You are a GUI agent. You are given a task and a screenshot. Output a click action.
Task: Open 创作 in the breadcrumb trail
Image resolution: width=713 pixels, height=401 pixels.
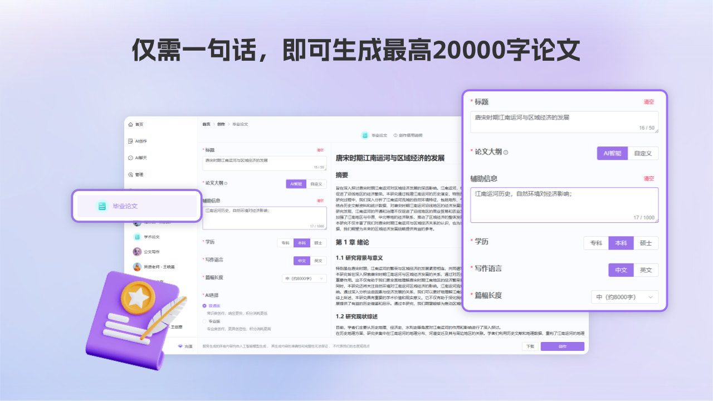point(221,124)
